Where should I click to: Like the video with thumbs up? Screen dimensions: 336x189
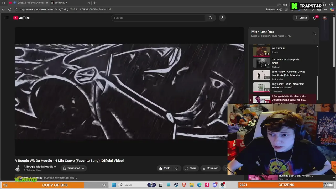coord(164,168)
